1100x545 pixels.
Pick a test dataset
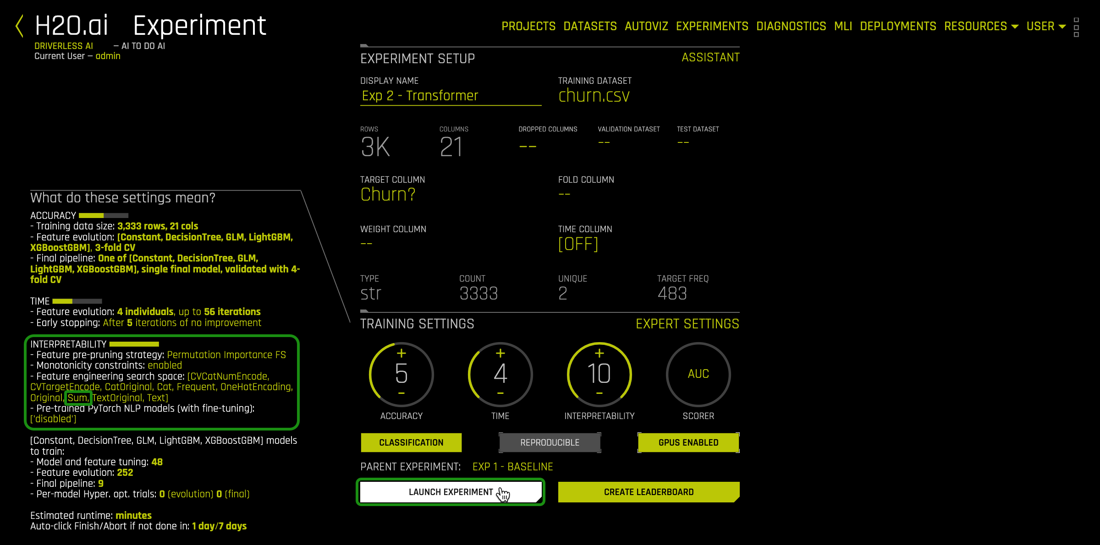click(683, 142)
